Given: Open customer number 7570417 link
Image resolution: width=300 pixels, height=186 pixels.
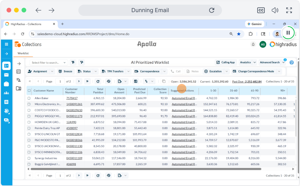Looking at the screenshot, I should pyautogui.click(x=72, y=98).
